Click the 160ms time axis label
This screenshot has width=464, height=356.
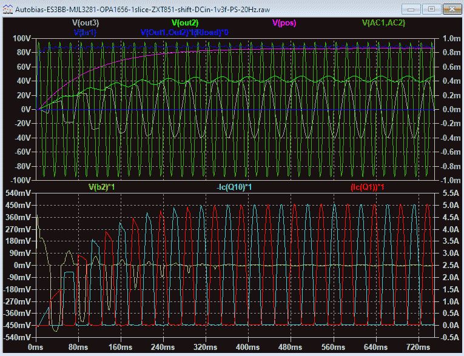pyautogui.click(x=121, y=347)
